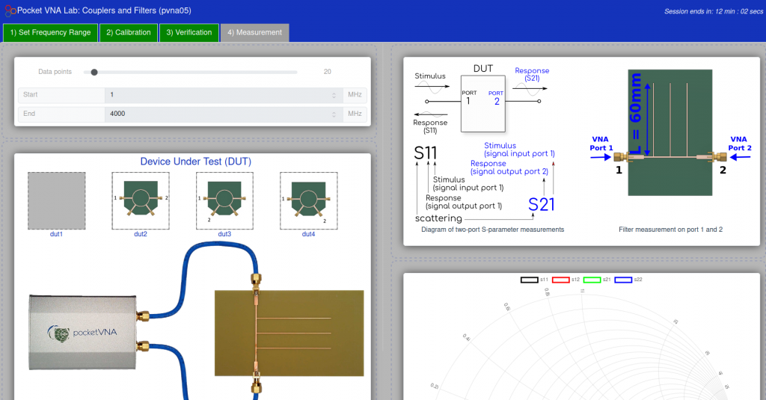Image resolution: width=766 pixels, height=400 pixels.
Task: Click the filter board photo with three stubs
Action: coord(289,333)
